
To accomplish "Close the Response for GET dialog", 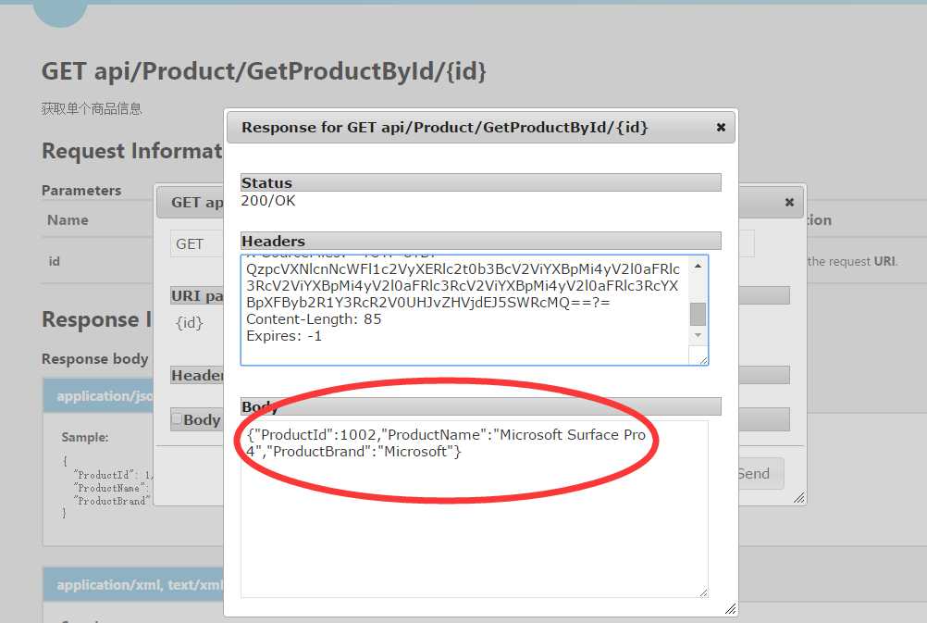I will click(721, 127).
